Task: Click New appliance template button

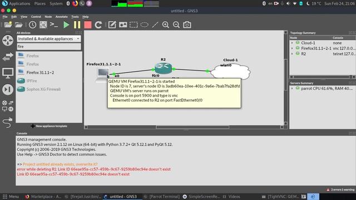Action: 49,126
